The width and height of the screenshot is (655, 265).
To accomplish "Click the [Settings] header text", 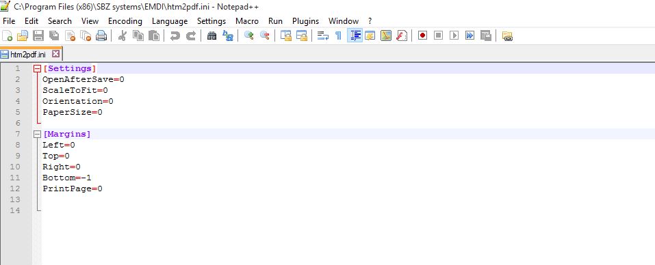I will [x=70, y=68].
